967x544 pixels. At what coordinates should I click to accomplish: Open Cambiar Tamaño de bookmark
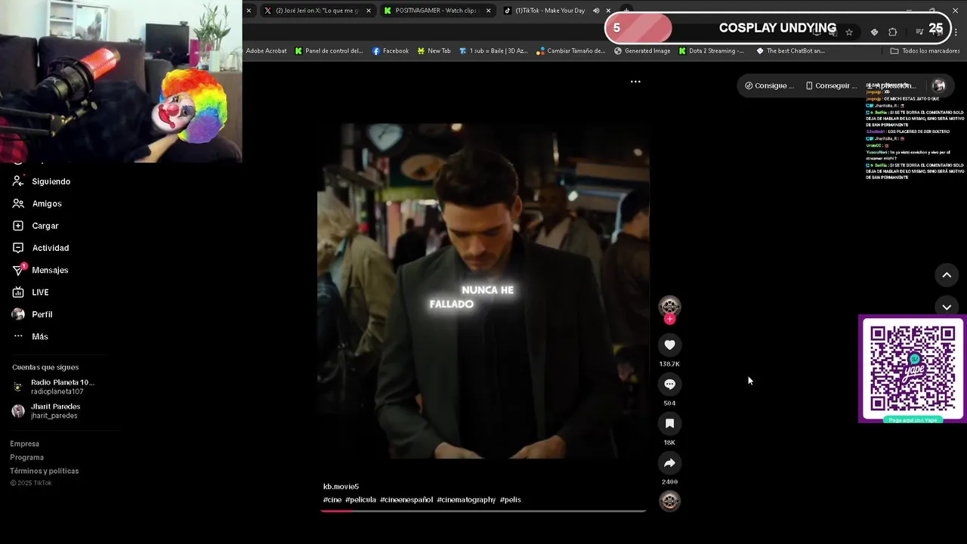pyautogui.click(x=570, y=51)
